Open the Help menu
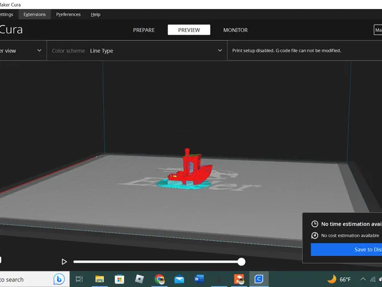This screenshot has height=287, width=382. click(95, 14)
